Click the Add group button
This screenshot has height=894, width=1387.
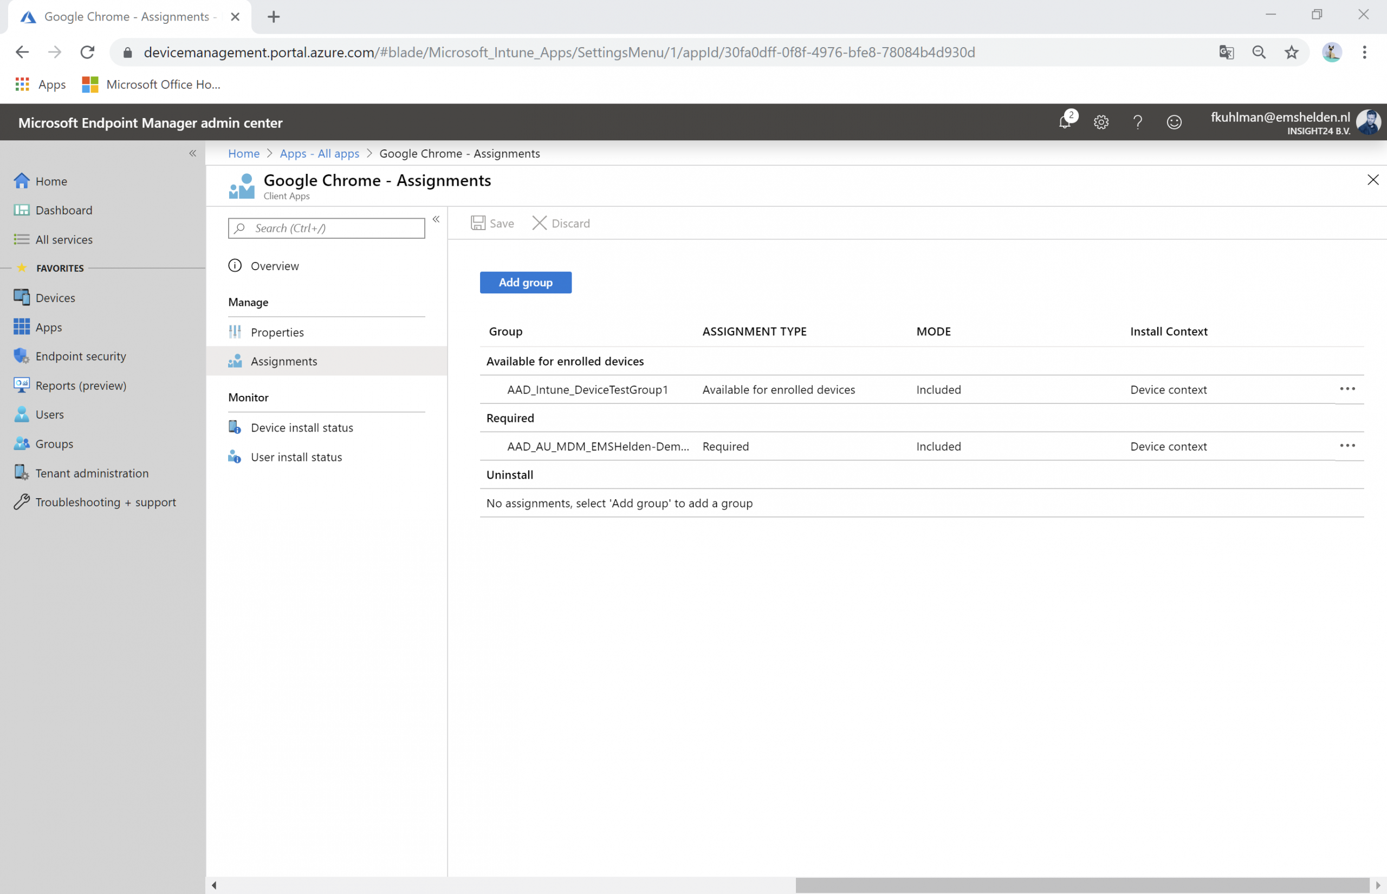tap(526, 283)
